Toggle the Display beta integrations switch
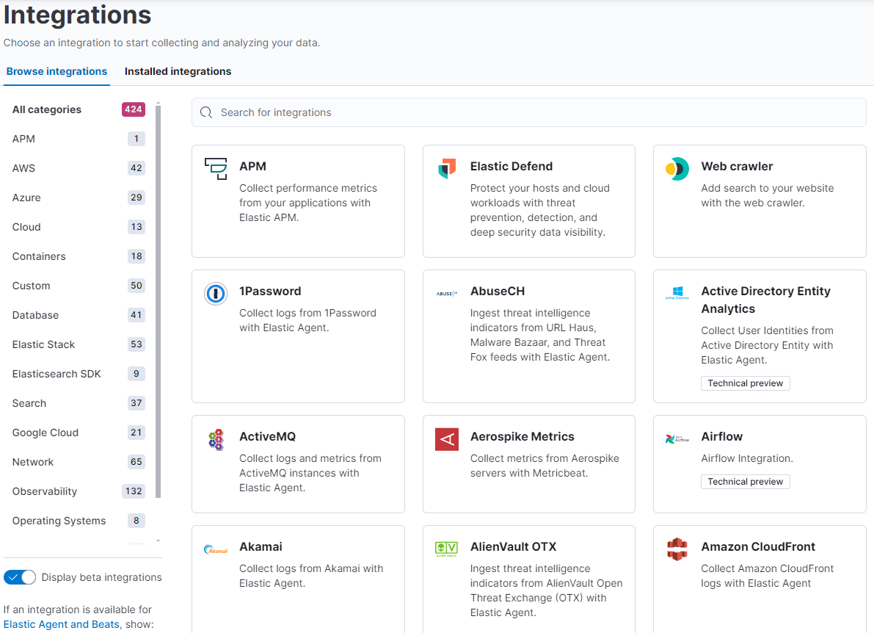The image size is (874, 633). pyautogui.click(x=20, y=577)
